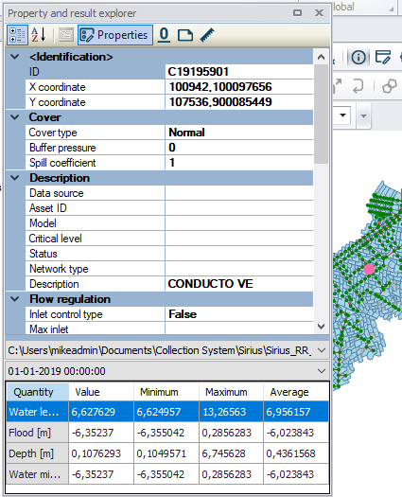Image resolution: width=402 pixels, height=497 pixels.
Task: Open the date time 01-01-2019 dropdown
Action: tap(322, 371)
